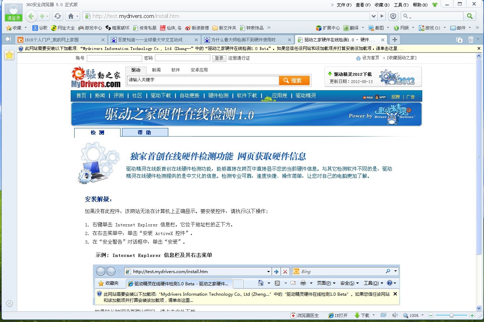Click the browser forward arrow
The height and width of the screenshot is (322, 484).
pyautogui.click(x=42, y=16)
